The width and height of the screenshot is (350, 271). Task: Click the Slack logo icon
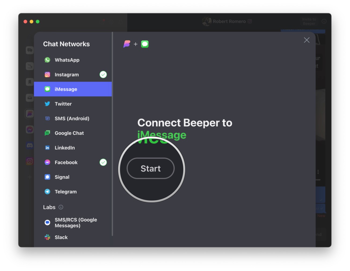(x=48, y=237)
